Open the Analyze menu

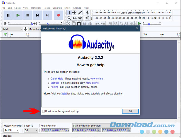(x=77, y=8)
